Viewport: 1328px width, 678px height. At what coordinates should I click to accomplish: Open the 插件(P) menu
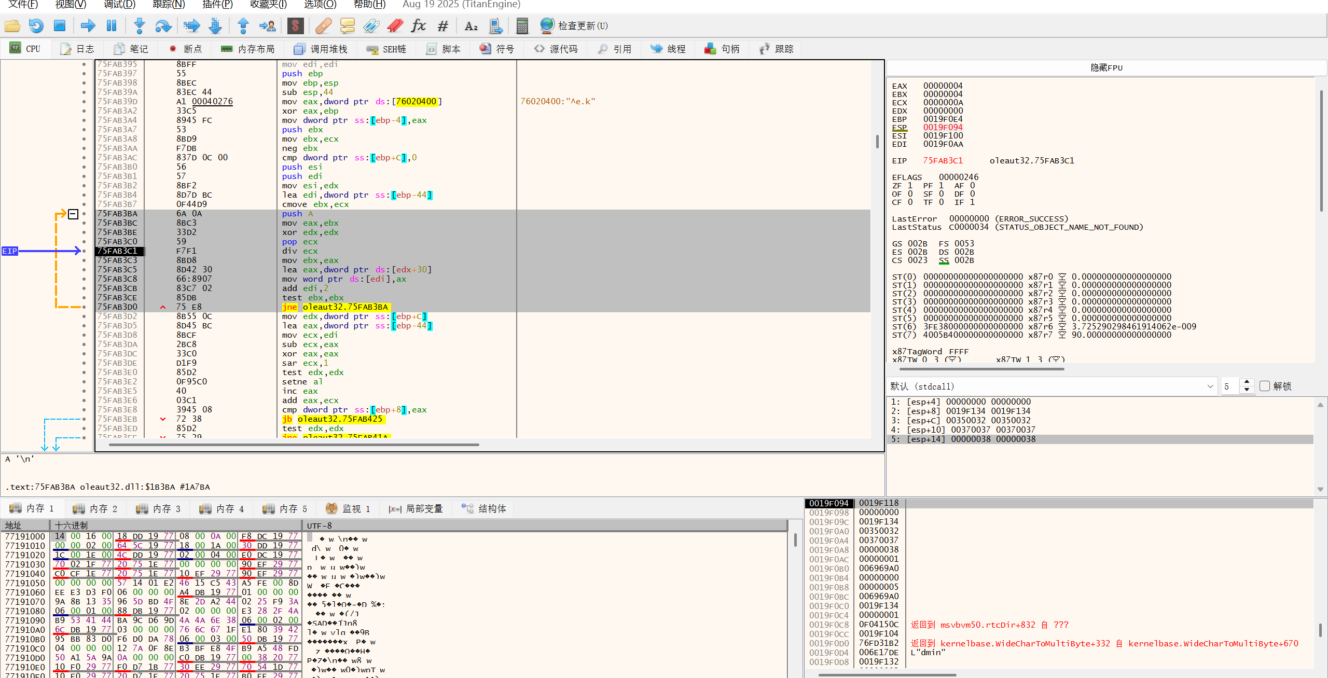point(217,5)
